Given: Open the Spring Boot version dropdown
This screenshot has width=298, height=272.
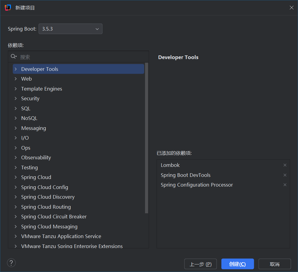Looking at the screenshot, I should click(70, 29).
